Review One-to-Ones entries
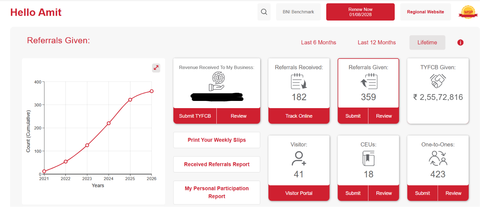 coord(453,193)
